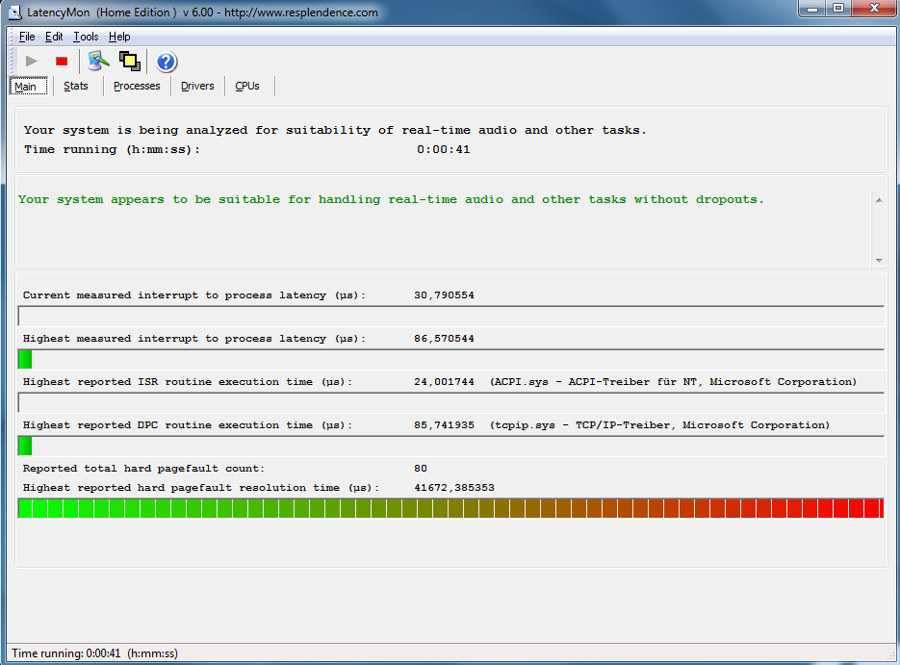Image resolution: width=900 pixels, height=665 pixels.
Task: Open the Edit menu
Action: [54, 37]
